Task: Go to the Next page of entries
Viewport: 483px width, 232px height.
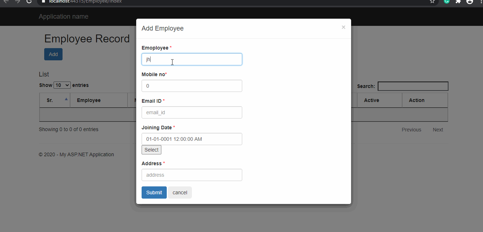Action: [438, 130]
